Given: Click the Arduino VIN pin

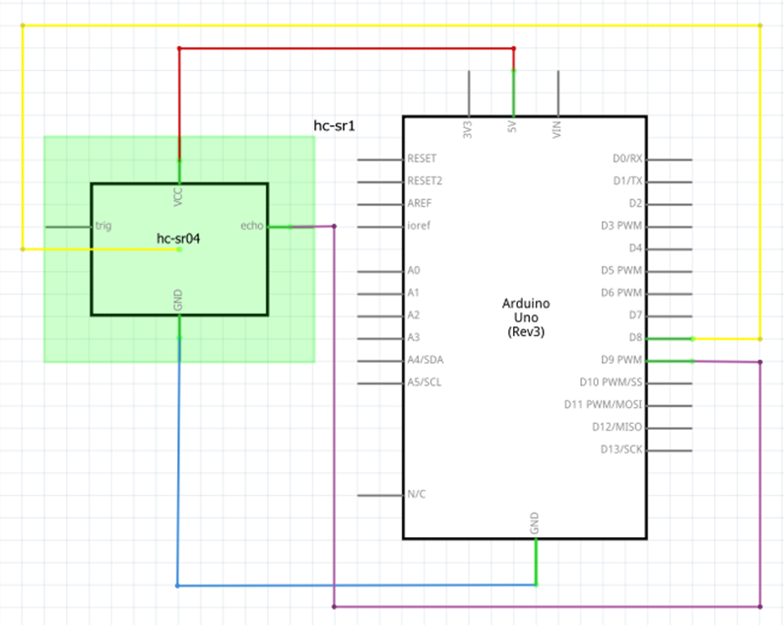Looking at the screenshot, I should (558, 94).
